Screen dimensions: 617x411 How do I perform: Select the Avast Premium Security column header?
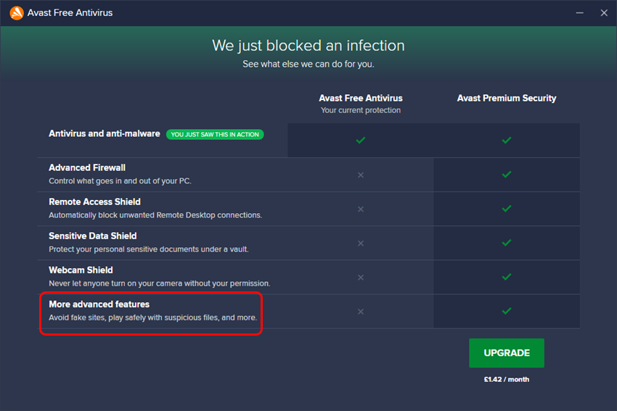pyautogui.click(x=507, y=98)
